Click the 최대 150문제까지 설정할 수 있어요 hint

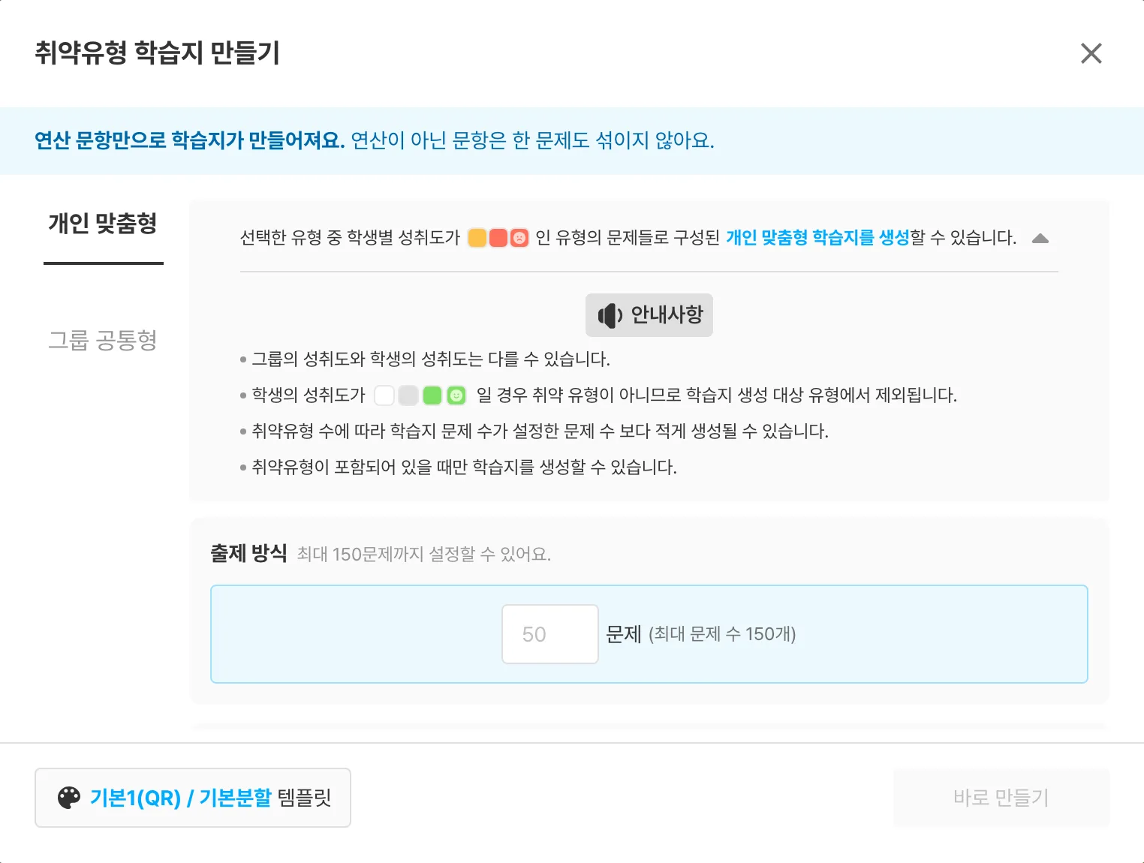[424, 555]
